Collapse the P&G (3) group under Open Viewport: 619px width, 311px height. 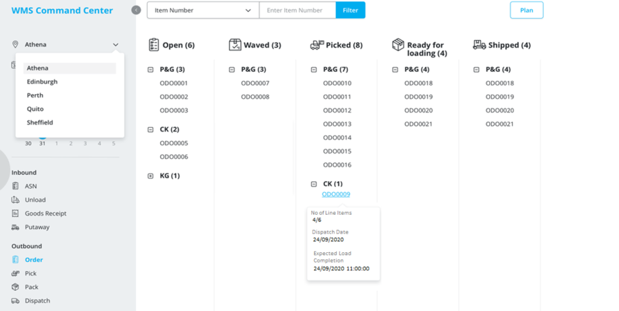pos(150,70)
